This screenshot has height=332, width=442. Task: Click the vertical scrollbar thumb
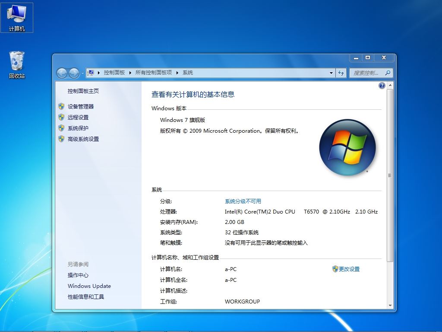pos(390,176)
